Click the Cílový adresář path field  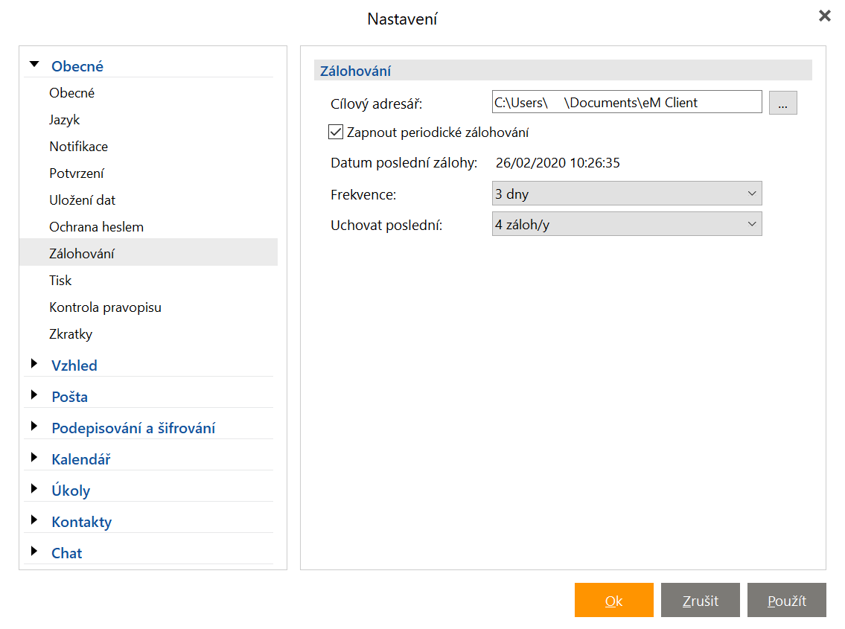point(627,102)
